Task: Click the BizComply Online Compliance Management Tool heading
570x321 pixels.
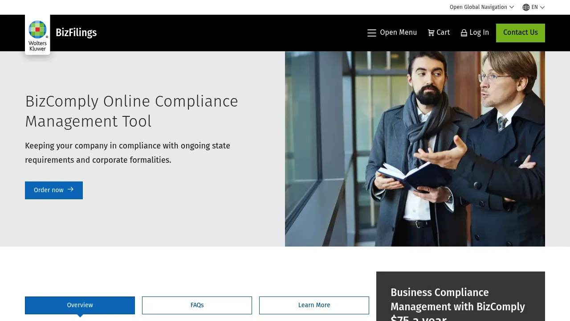Action: [131, 111]
